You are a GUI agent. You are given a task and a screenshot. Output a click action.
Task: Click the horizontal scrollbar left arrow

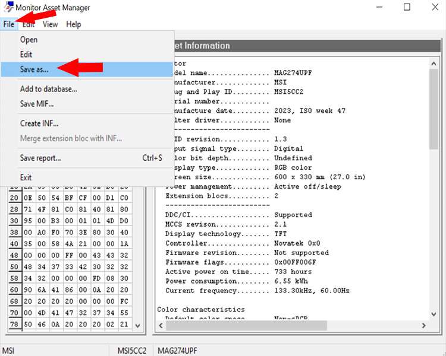(x=160, y=326)
